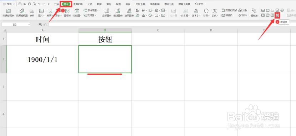The image size is (296, 136).
Task: Insert an Attachment (附件)
Action: 243,15
